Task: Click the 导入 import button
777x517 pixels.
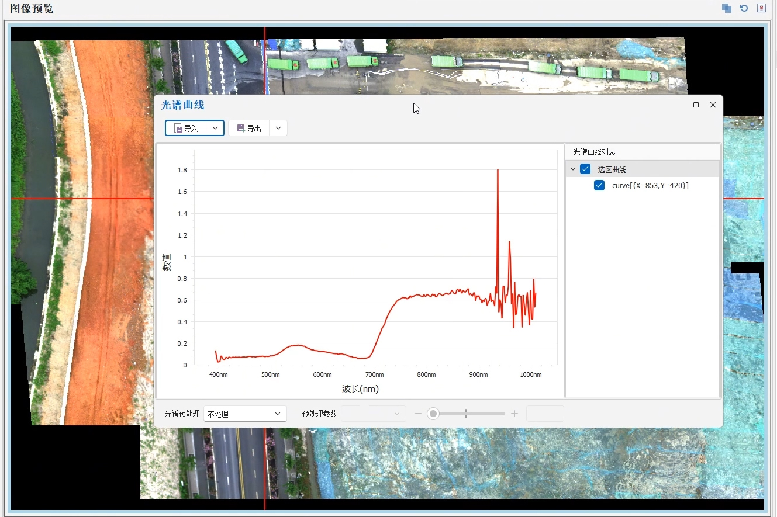Action: (x=186, y=129)
